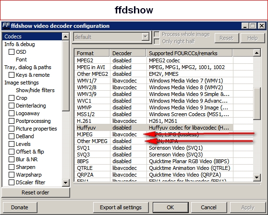Check the Process whole image box
Viewport: 268px width, 215px height.
[x=157, y=35]
